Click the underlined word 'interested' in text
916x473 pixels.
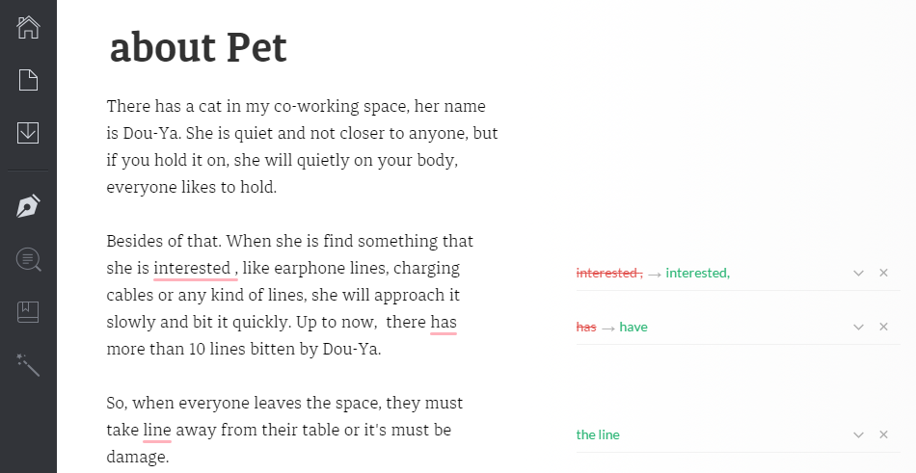[191, 268]
